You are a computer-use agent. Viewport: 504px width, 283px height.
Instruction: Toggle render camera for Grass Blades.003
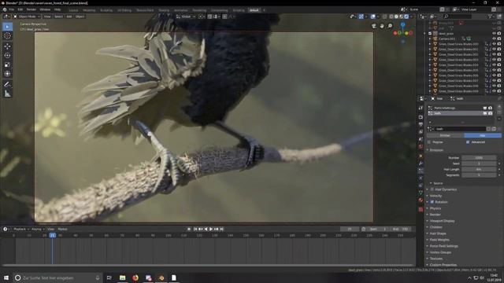click(499, 60)
